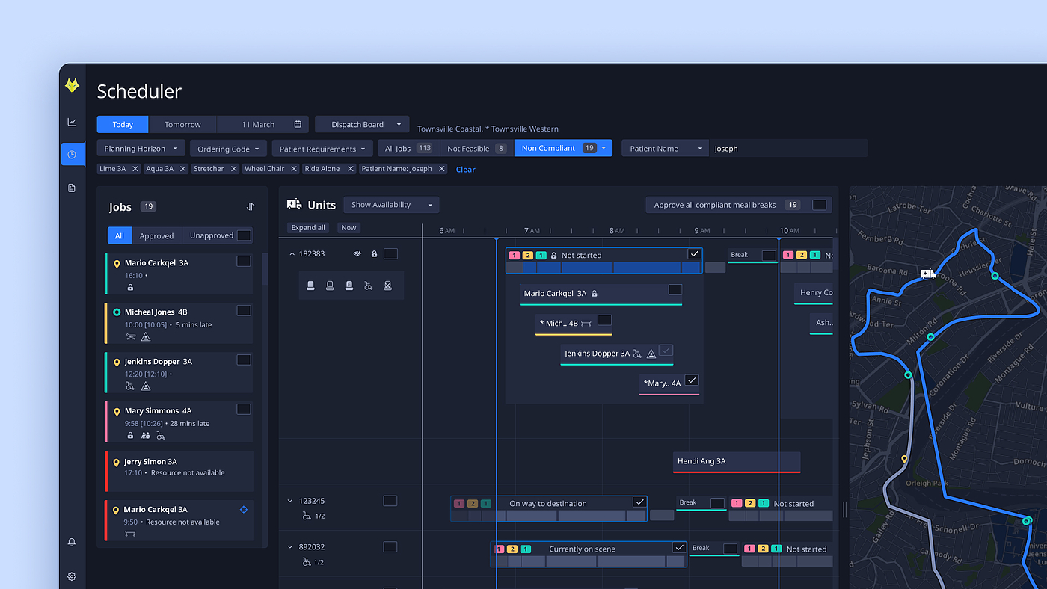Click the Clear filters link
Screen dimensions: 1047x589
pos(465,170)
